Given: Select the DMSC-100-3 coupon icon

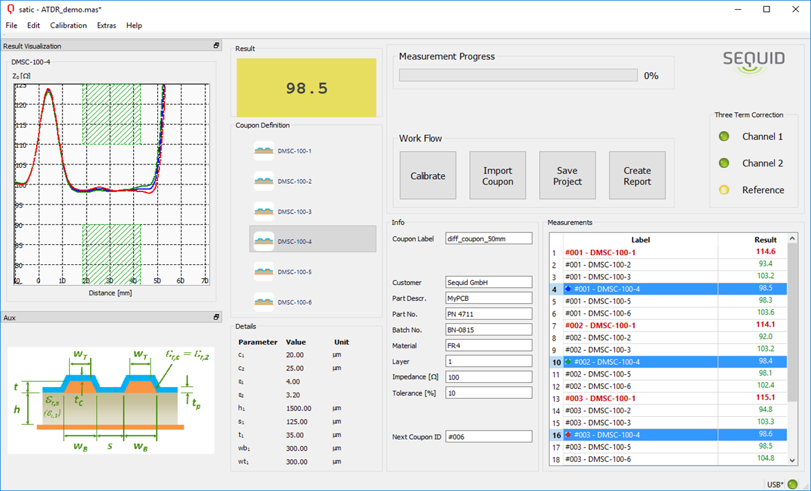Looking at the screenshot, I should (x=264, y=212).
